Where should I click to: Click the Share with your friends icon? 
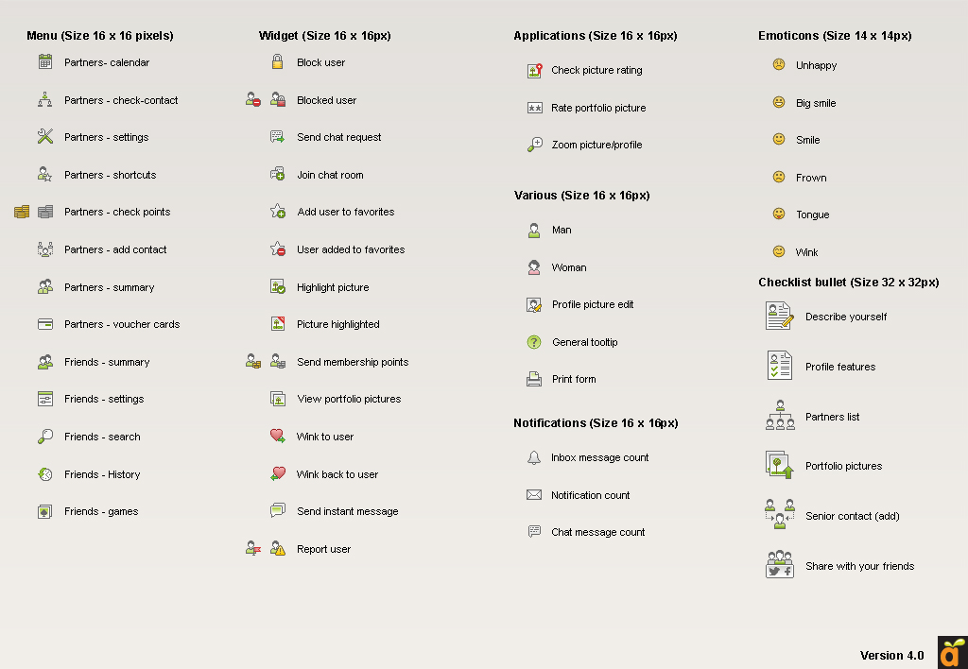click(780, 565)
